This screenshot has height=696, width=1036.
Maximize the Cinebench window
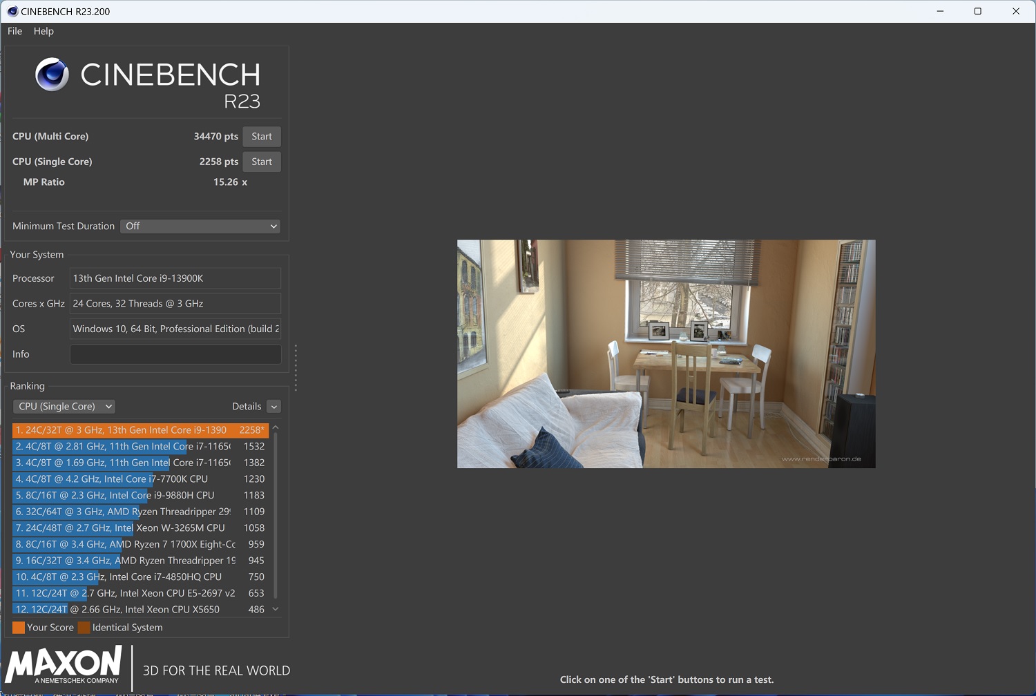coord(978,11)
